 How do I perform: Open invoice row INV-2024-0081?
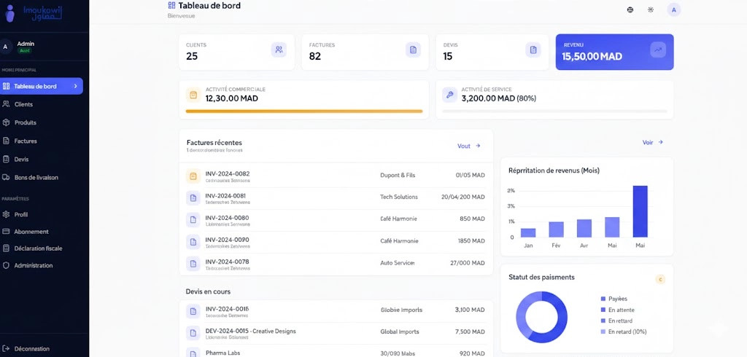coord(336,198)
